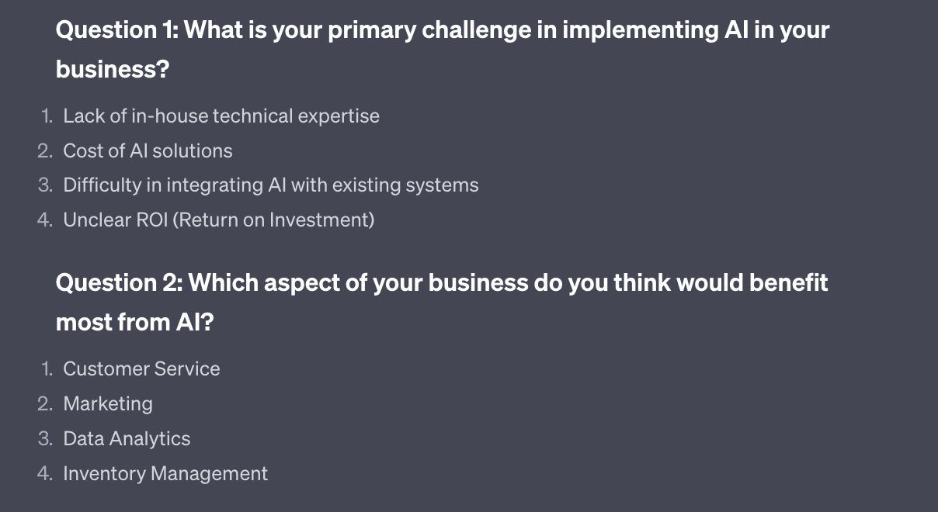Click the number 3 beside 'Data Analytics'
The height and width of the screenshot is (512, 938).
tap(45, 438)
